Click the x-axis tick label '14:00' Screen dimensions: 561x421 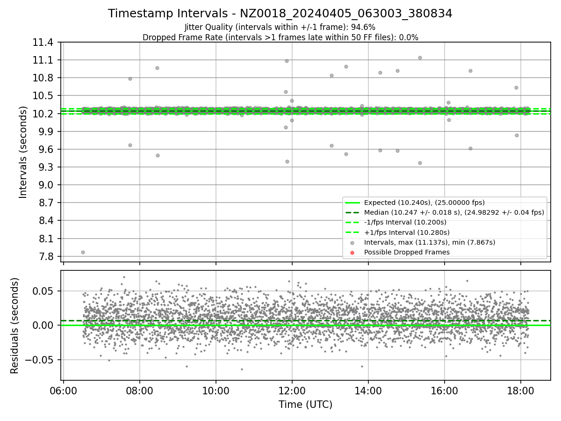[368, 391]
